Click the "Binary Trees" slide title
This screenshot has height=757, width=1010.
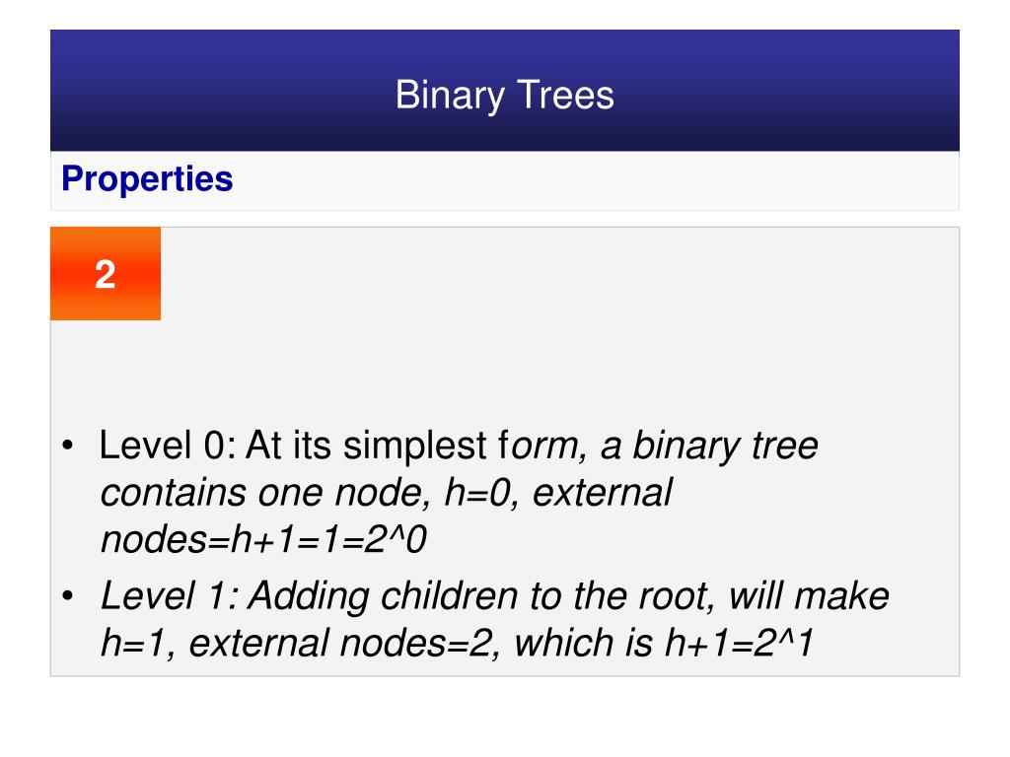(x=504, y=96)
